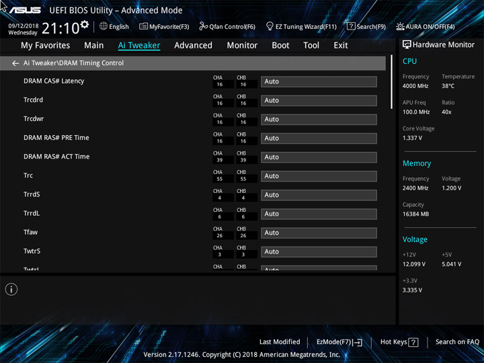Switch to the Boot tab
Screen dimensions: 484x363
pos(280,46)
